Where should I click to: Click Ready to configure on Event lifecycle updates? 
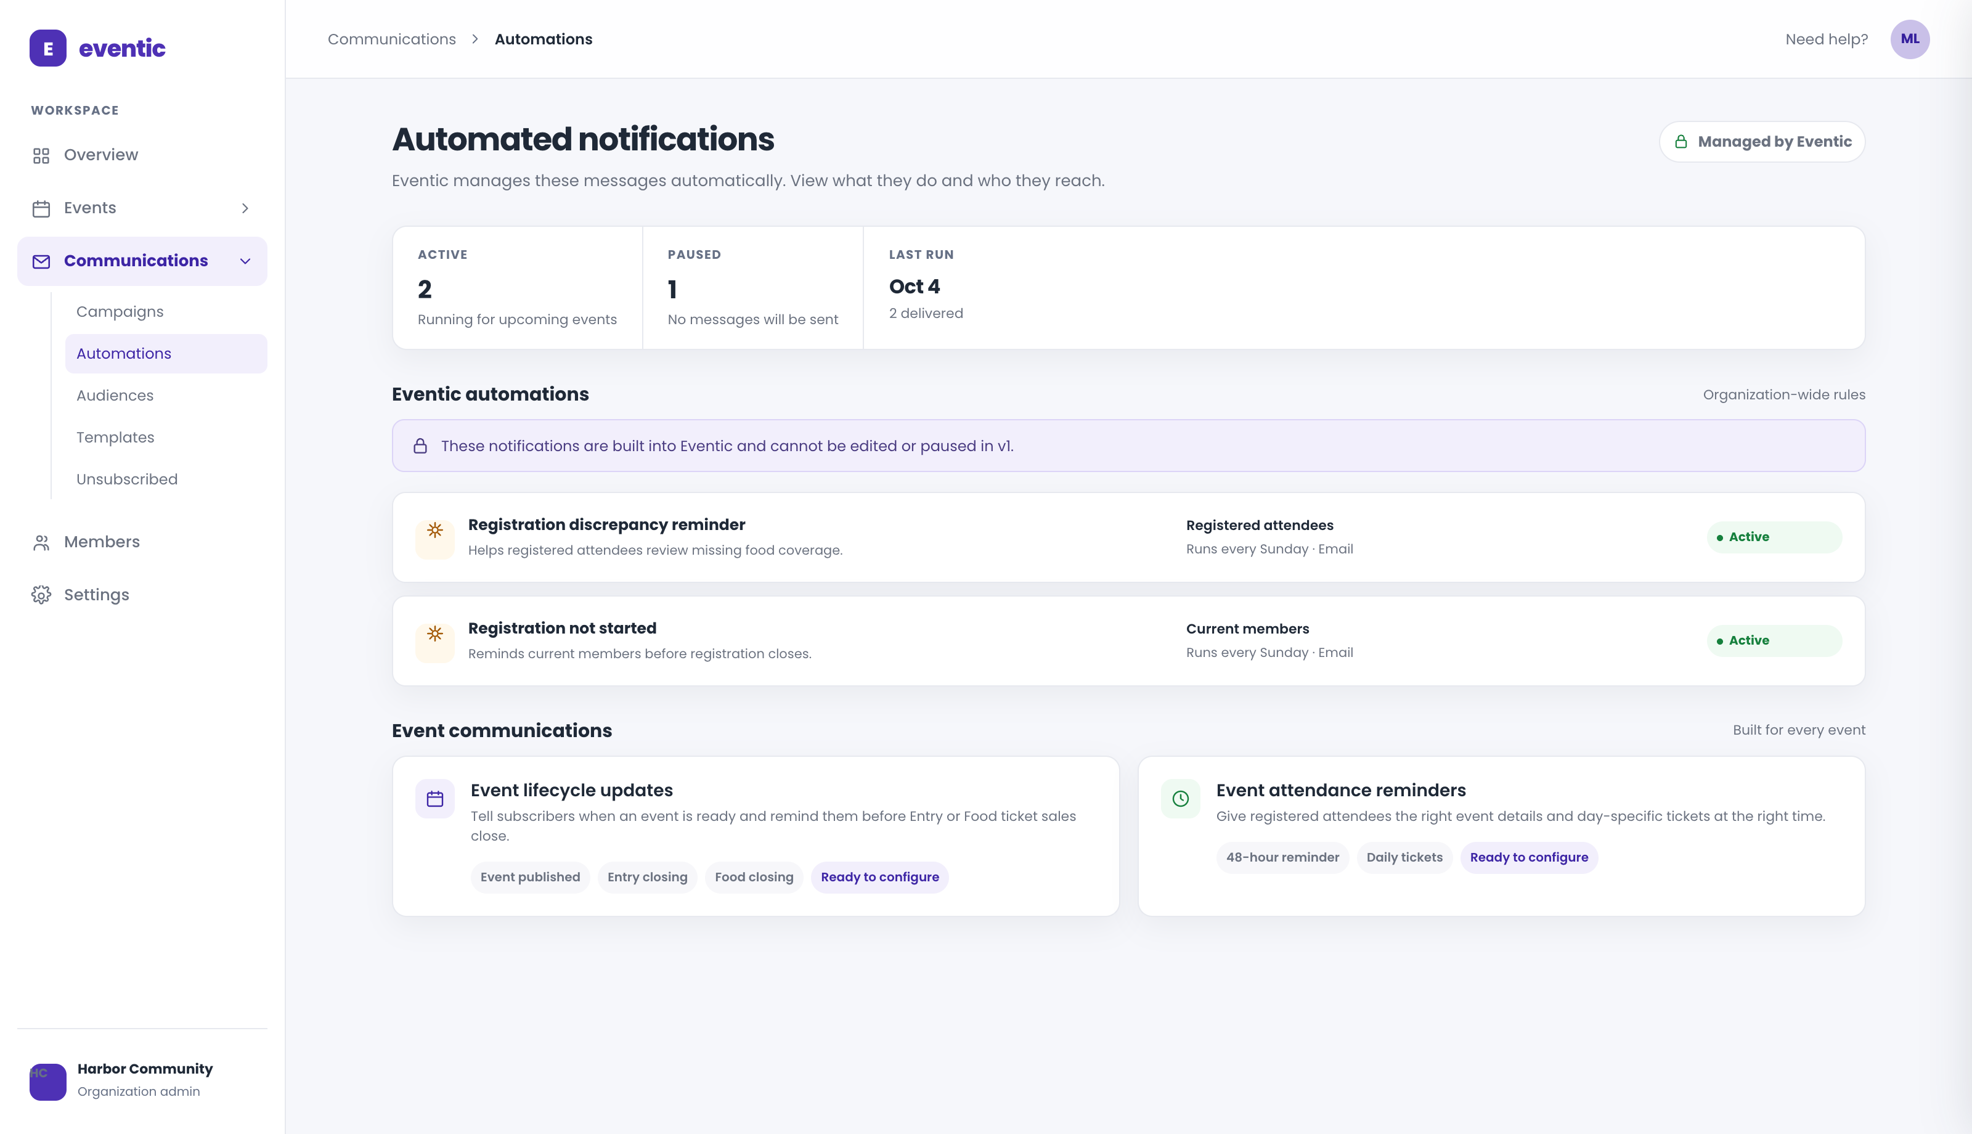[x=880, y=877]
